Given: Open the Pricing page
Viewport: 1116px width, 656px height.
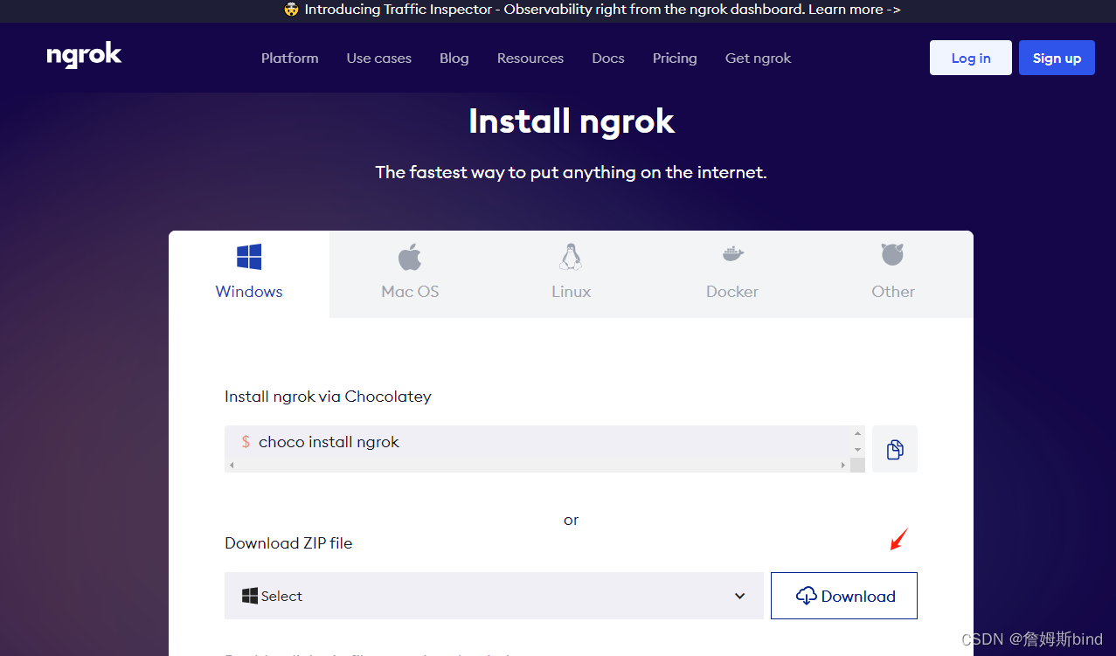Looking at the screenshot, I should pyautogui.click(x=674, y=59).
